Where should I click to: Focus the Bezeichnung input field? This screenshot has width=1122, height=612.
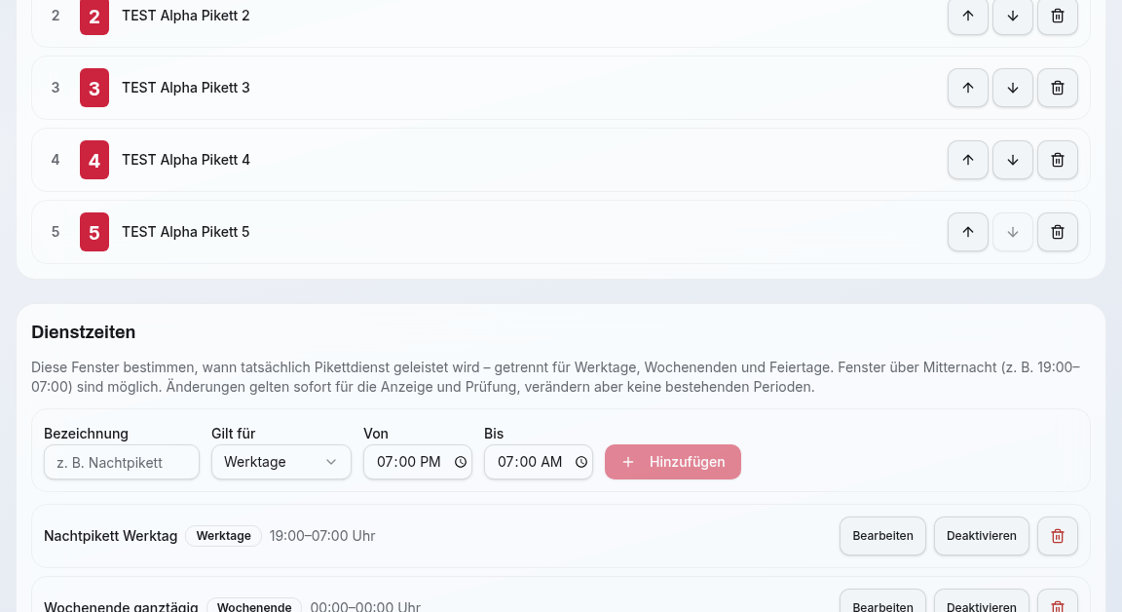click(122, 462)
